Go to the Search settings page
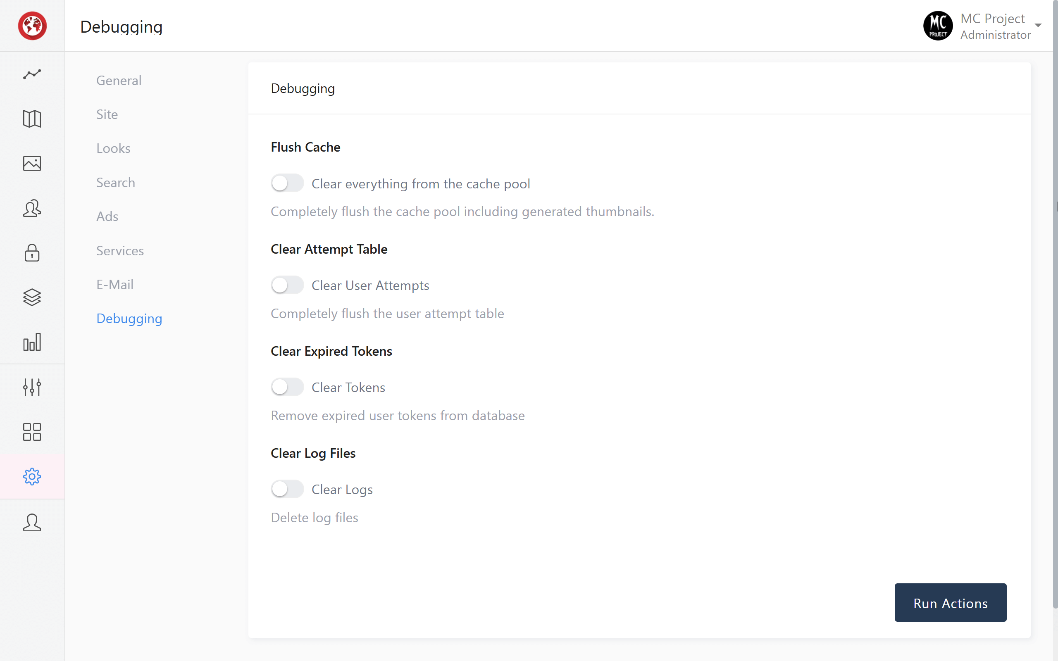This screenshot has width=1058, height=661. tap(115, 182)
